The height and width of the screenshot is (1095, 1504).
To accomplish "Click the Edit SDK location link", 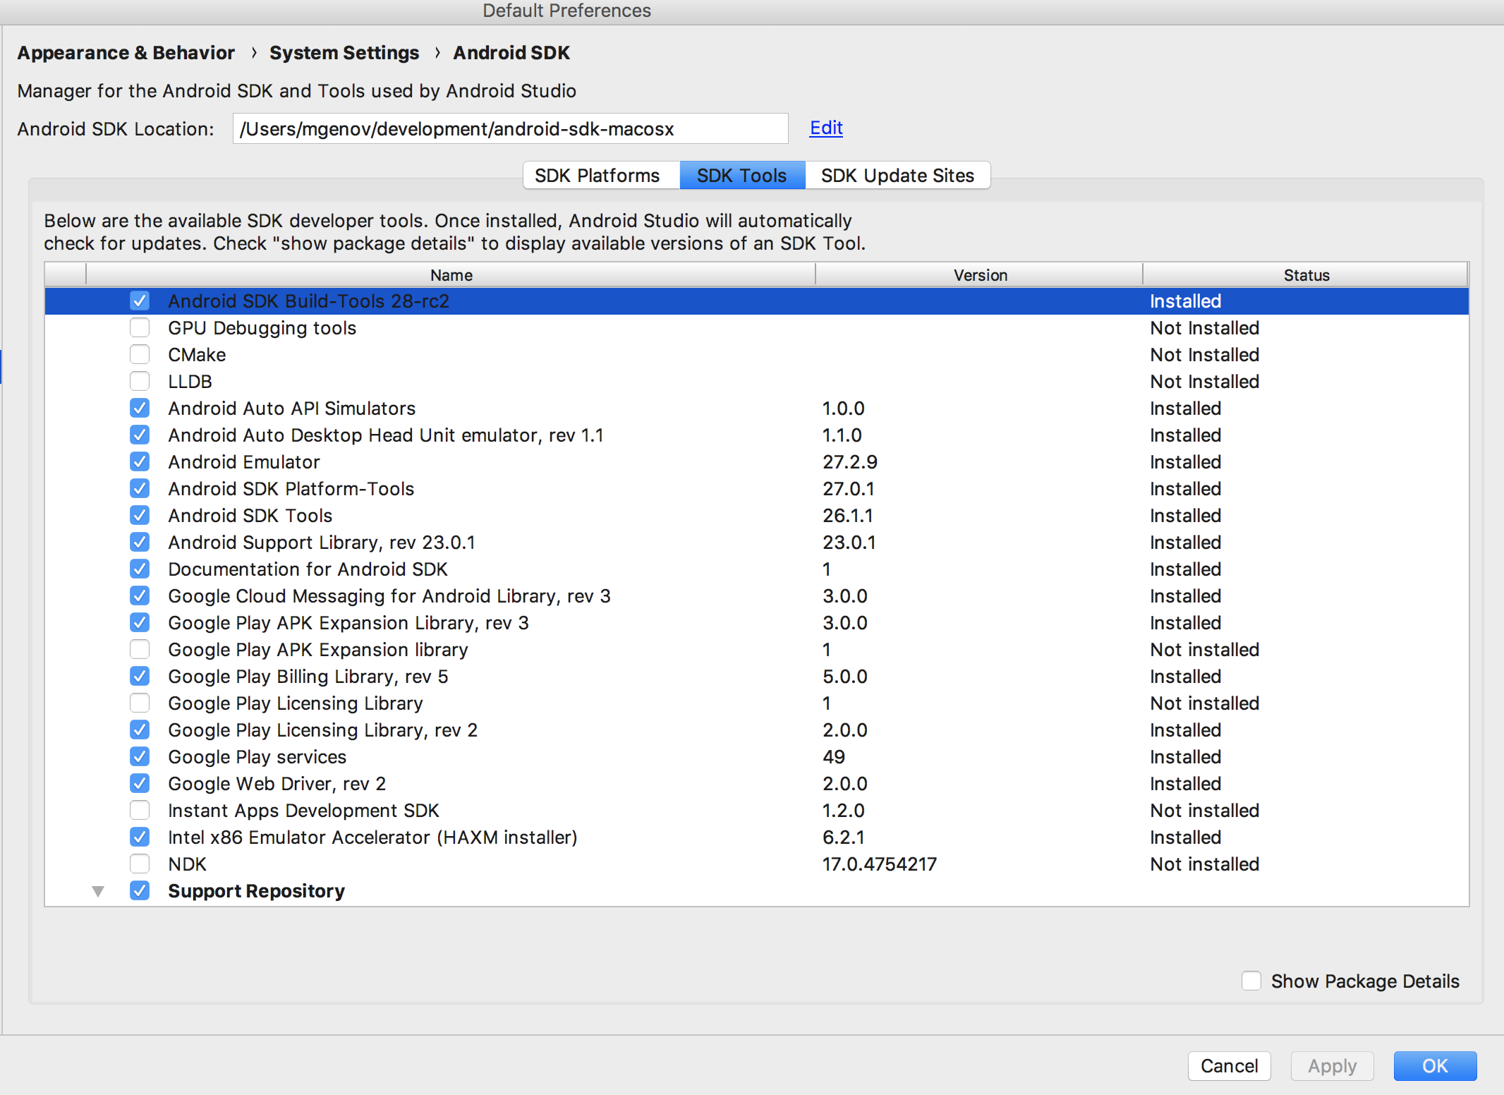I will (x=826, y=128).
